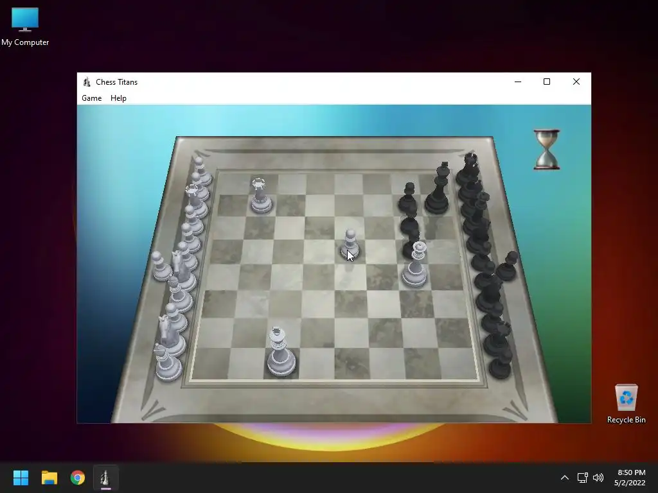This screenshot has width=658, height=493.
Task: Minimize the Chess Titans window
Action: [x=518, y=82]
